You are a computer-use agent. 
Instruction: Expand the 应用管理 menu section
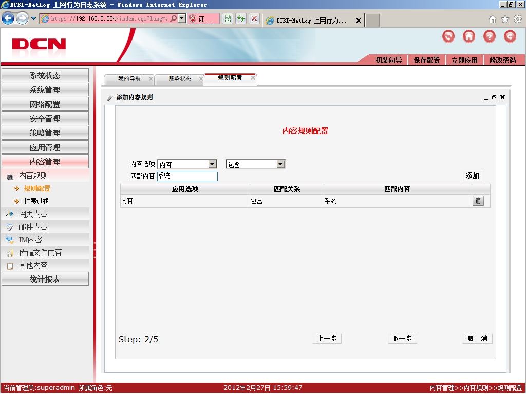click(x=45, y=147)
